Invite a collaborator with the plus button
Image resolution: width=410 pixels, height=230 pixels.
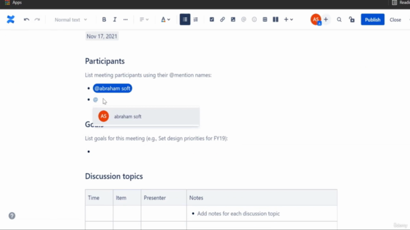pos(326,20)
